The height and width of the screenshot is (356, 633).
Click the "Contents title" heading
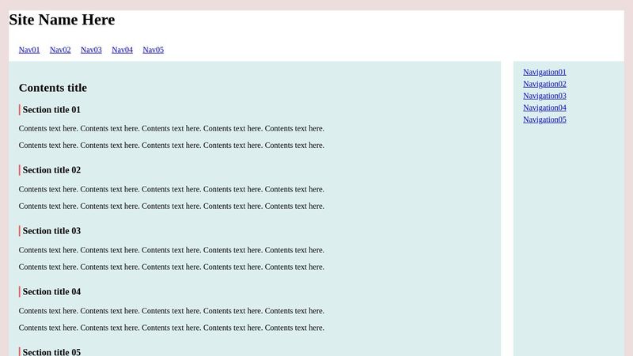pos(53,88)
